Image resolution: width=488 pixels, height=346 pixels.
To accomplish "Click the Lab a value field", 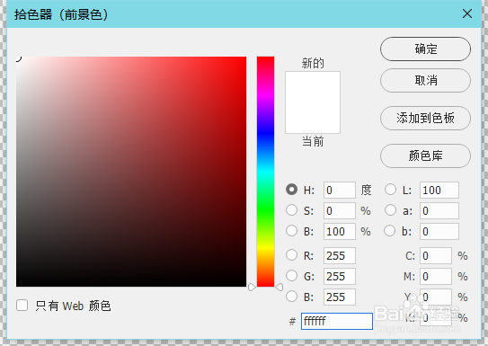I will pos(439,210).
